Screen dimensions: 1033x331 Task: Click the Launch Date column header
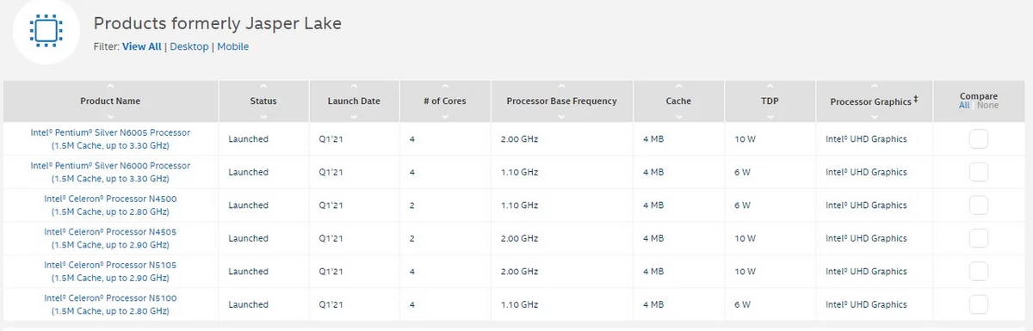coord(354,101)
